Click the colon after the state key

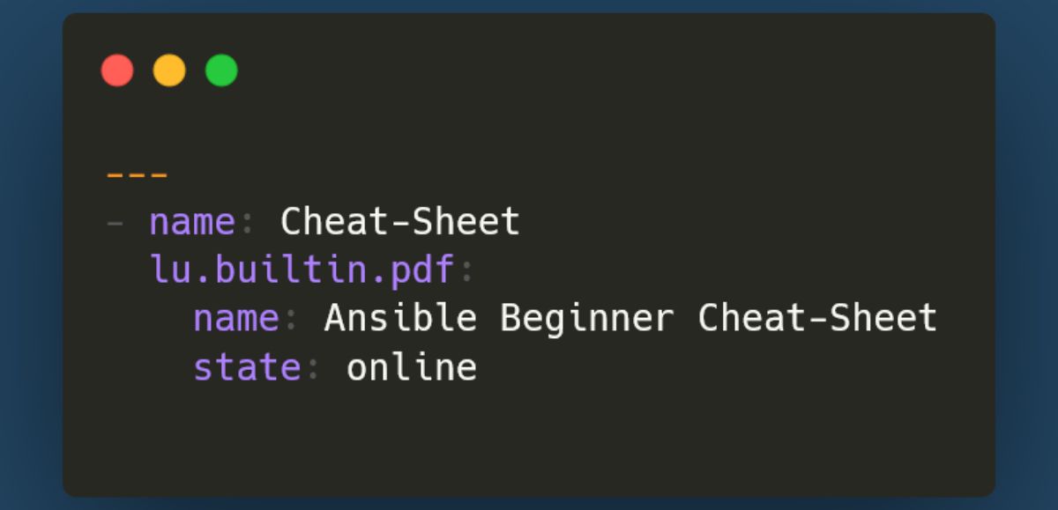(x=312, y=368)
